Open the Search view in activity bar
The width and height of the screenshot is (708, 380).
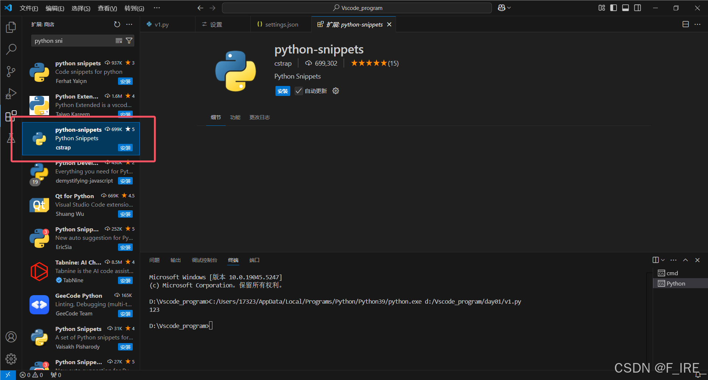[11, 49]
